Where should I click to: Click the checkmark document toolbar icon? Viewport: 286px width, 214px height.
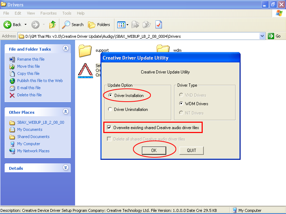pyautogui.click(x=159, y=25)
